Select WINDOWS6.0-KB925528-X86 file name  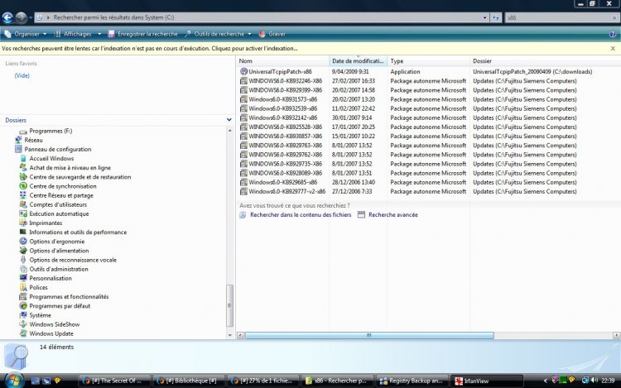click(285, 127)
